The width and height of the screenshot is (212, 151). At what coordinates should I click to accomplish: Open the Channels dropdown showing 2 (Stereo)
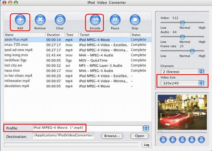182,72
